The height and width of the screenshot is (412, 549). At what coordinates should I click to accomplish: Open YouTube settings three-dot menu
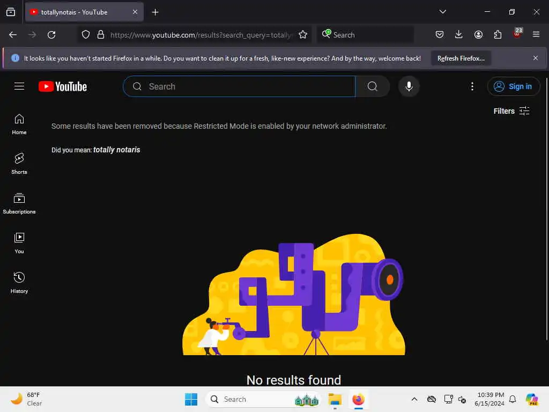[472, 86]
